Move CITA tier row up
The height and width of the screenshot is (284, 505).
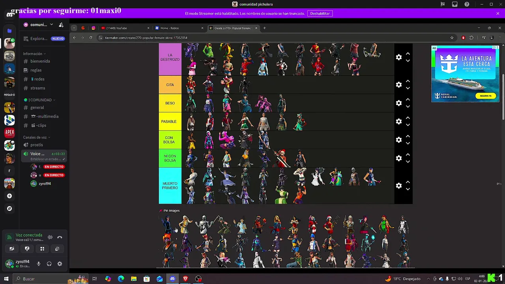(408, 81)
